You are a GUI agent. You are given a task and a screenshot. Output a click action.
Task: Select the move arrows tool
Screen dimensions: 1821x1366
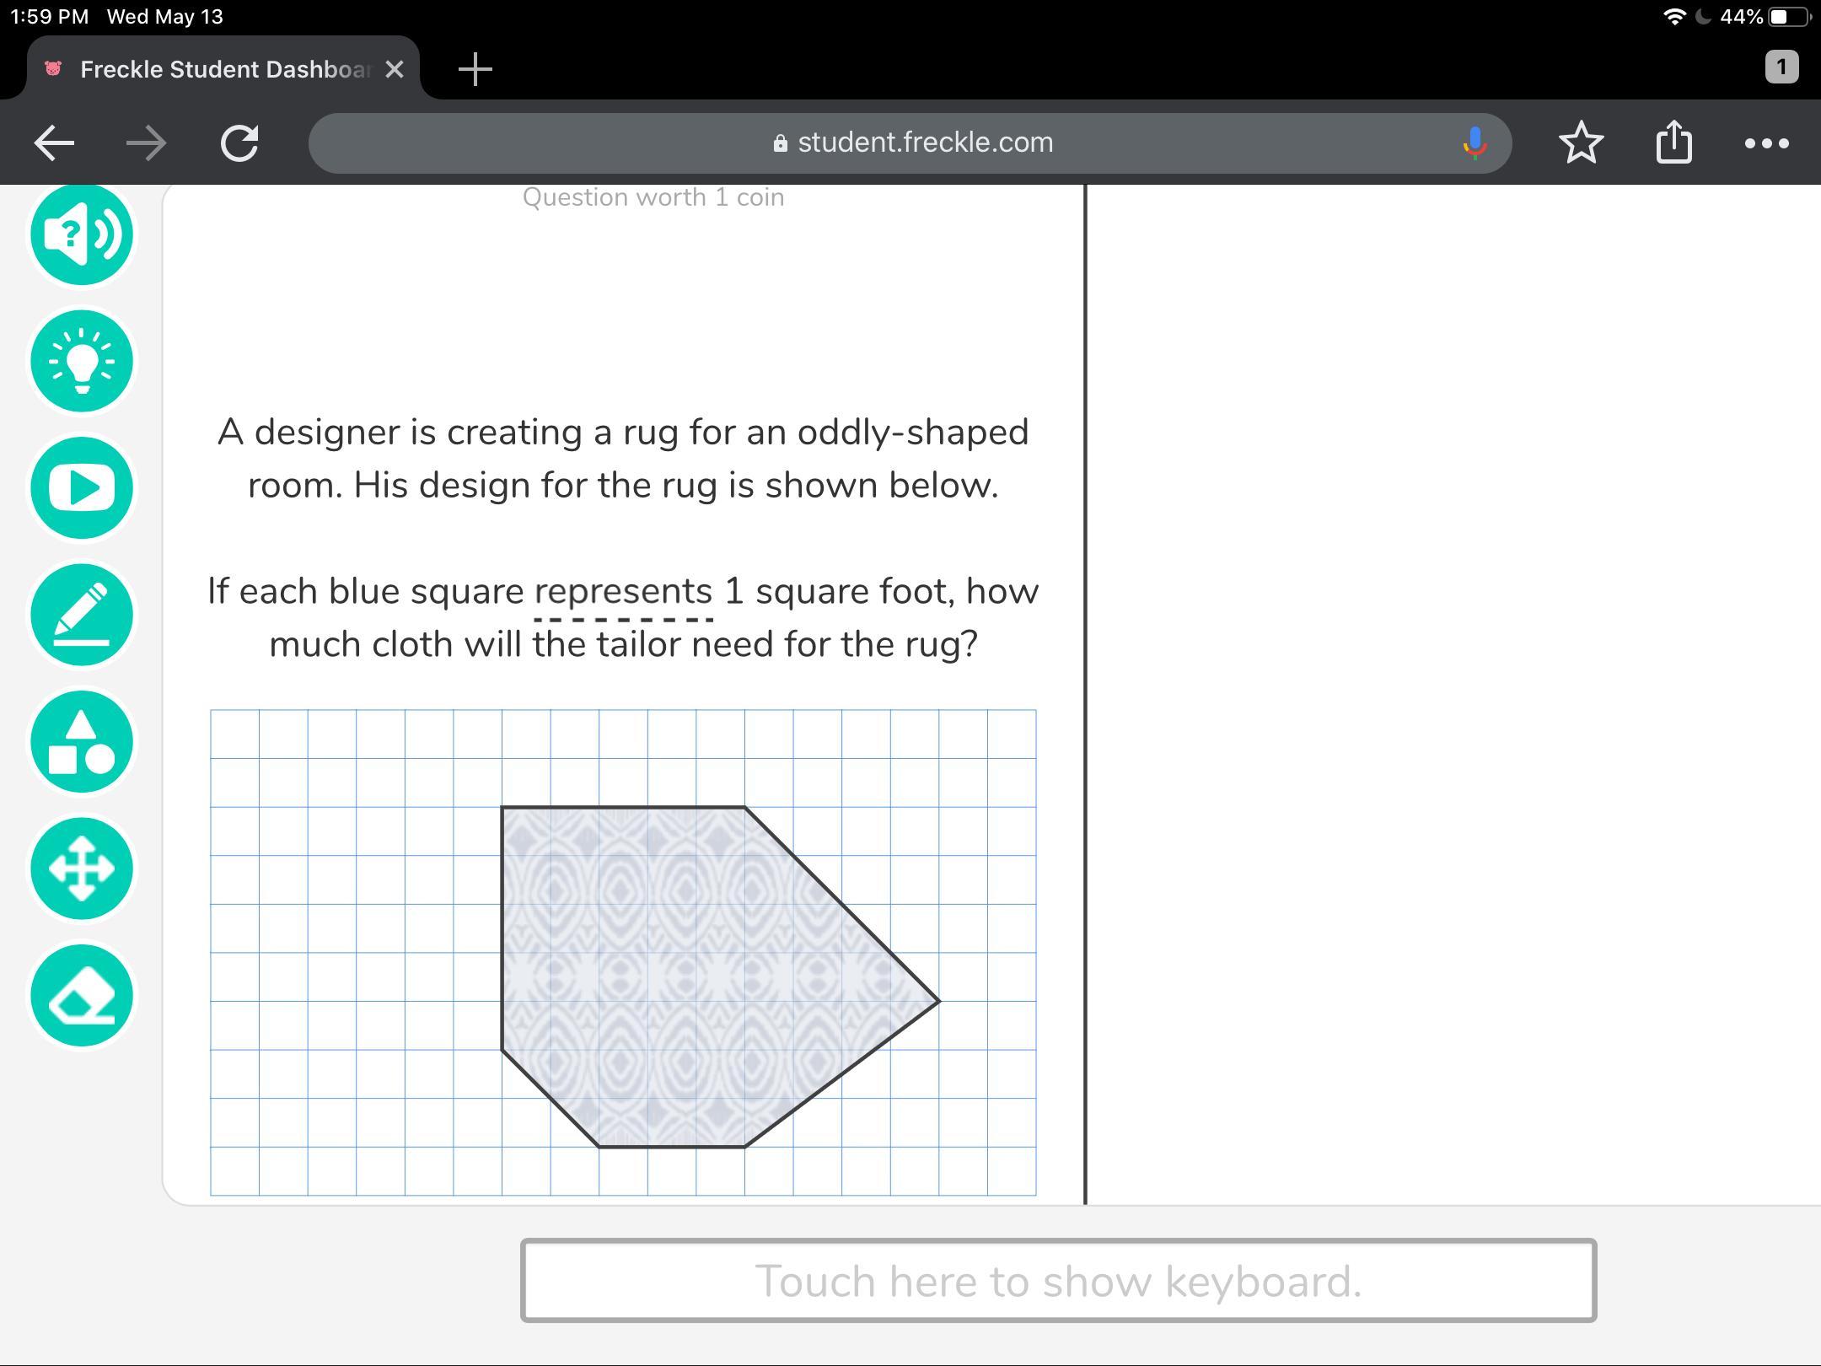[82, 869]
